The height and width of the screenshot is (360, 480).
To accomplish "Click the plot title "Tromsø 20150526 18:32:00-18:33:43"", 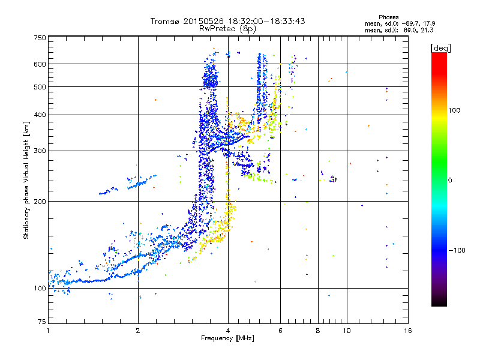I will [228, 21].
